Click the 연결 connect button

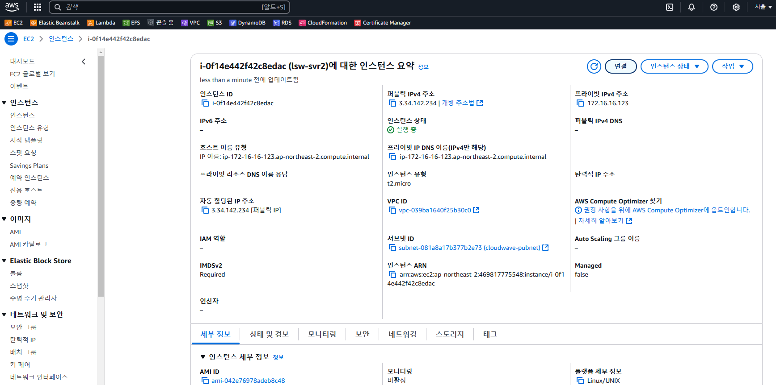click(621, 66)
